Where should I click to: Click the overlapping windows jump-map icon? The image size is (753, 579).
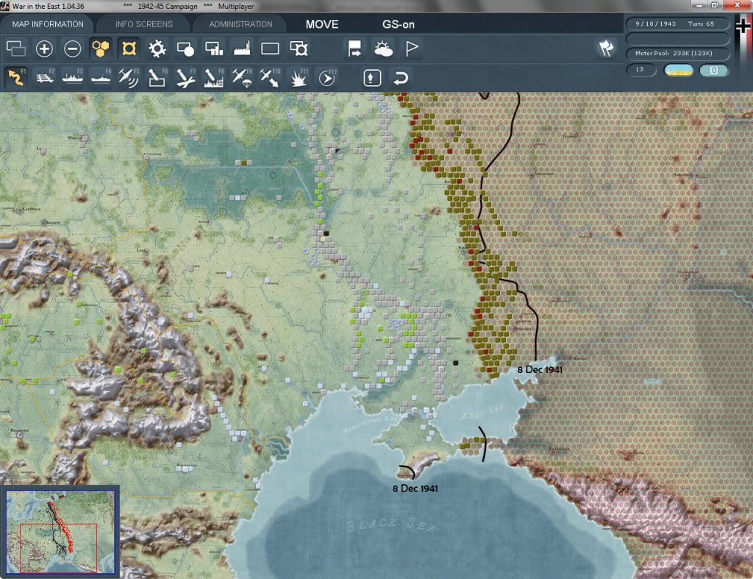click(x=16, y=49)
